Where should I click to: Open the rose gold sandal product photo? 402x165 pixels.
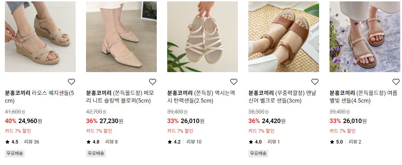click(x=365, y=37)
